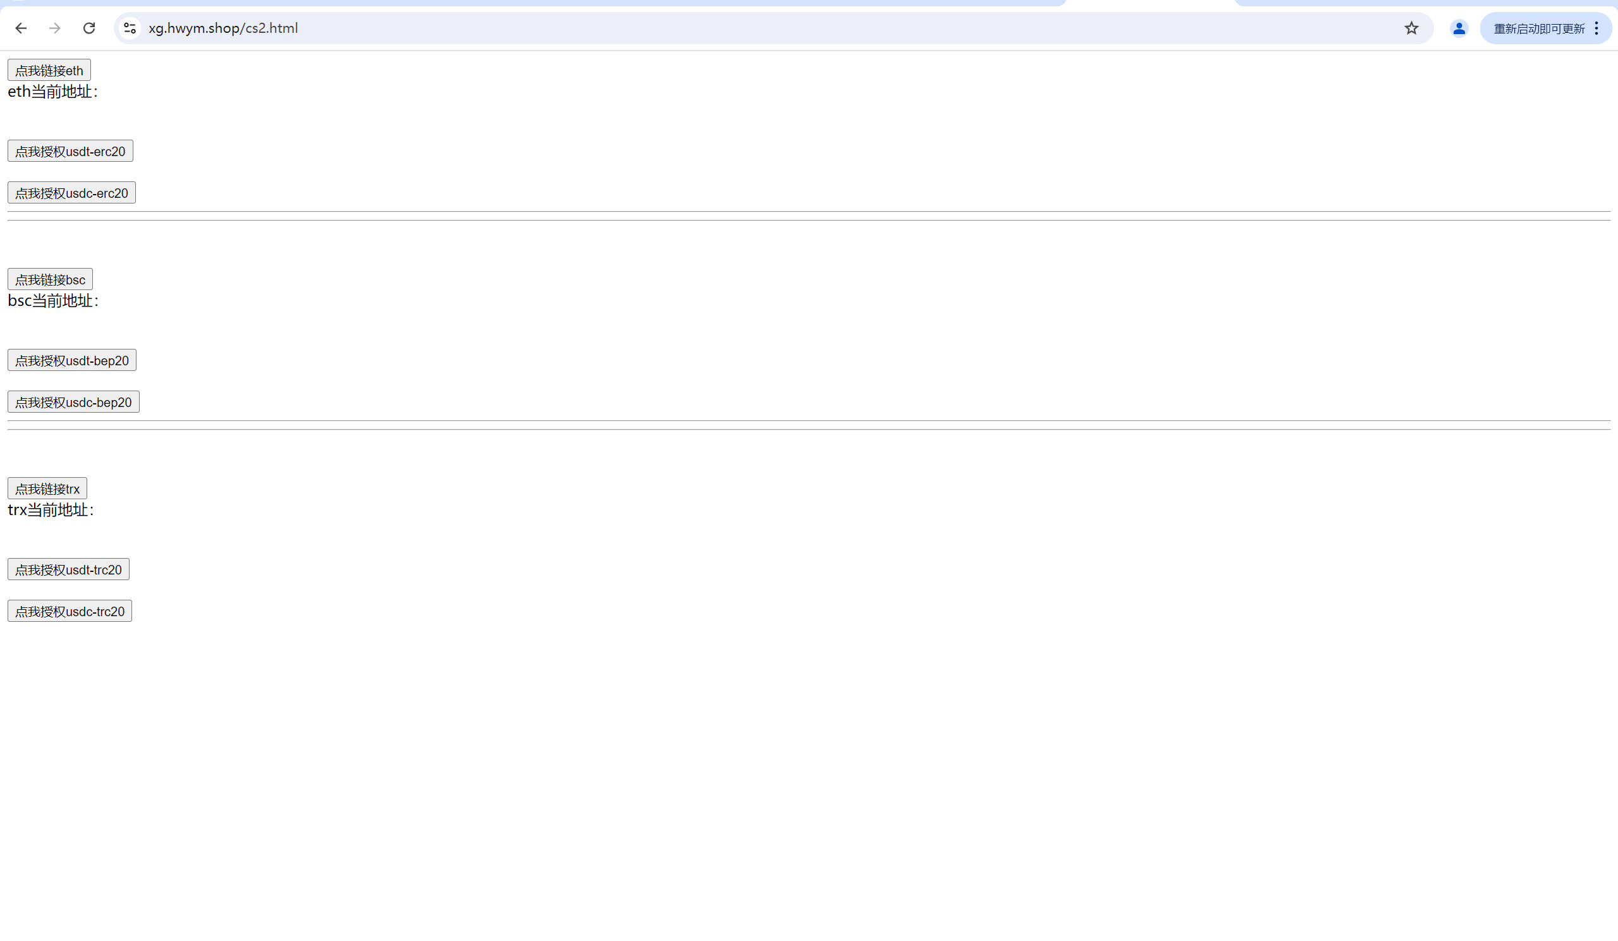1618x941 pixels.
Task: Focus the address bar showing xg.hwym.shop/cs2.html
Action: click(770, 28)
